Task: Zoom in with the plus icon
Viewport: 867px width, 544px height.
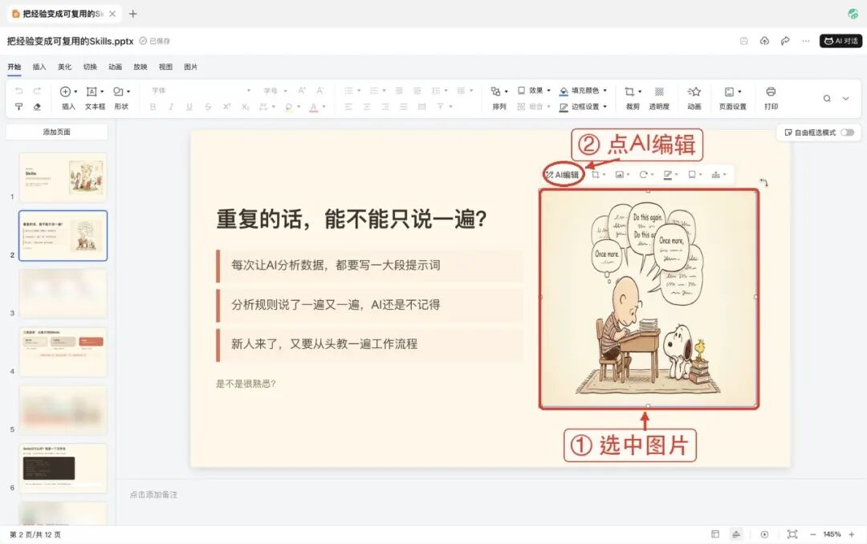Action: point(852,534)
